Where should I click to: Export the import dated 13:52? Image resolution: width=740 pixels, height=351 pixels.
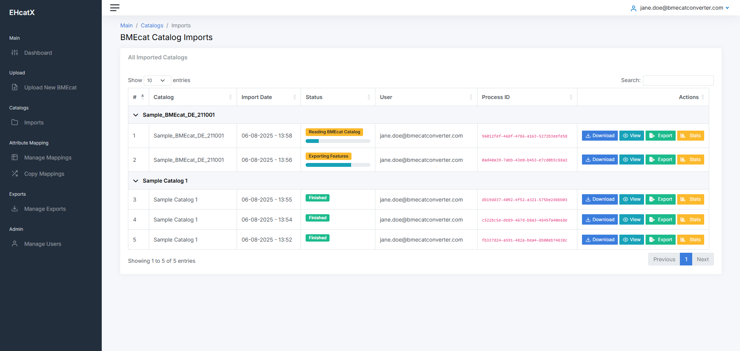click(x=661, y=240)
